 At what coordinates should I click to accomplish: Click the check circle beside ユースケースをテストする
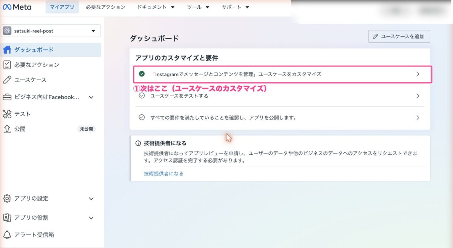point(142,96)
